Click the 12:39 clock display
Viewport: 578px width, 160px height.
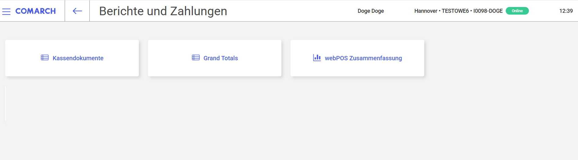[566, 11]
